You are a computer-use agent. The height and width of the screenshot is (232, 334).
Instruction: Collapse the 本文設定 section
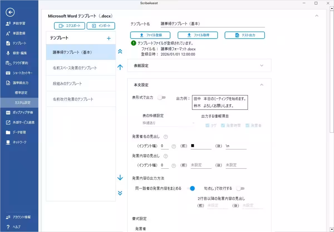(261, 85)
